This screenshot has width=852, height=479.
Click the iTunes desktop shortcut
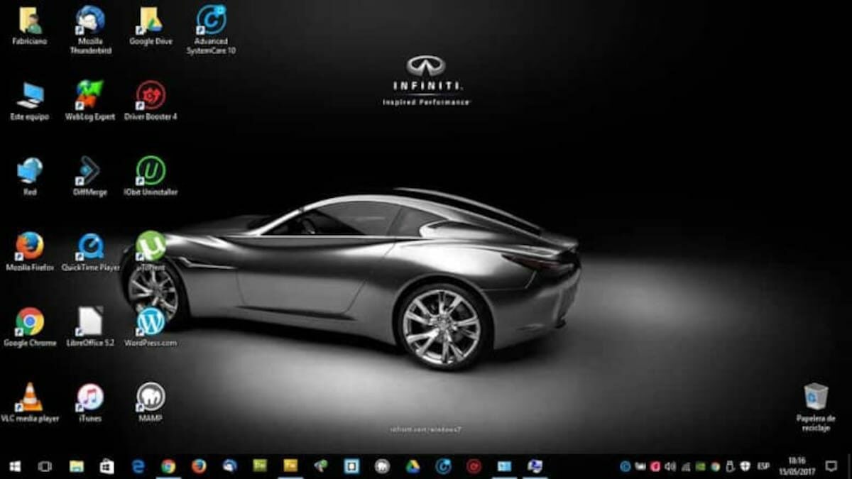90,402
